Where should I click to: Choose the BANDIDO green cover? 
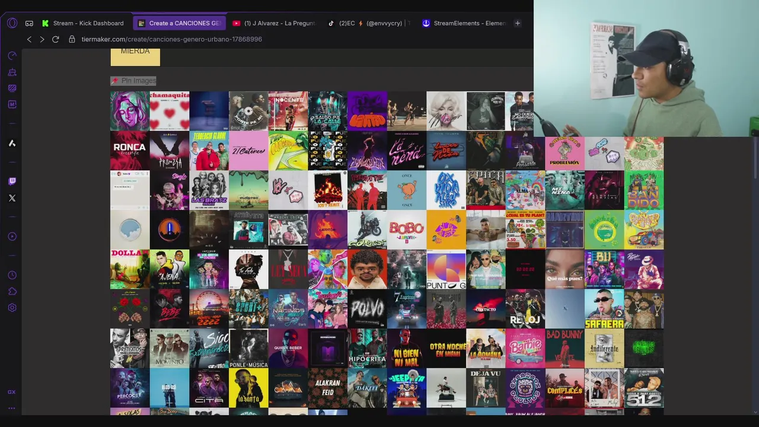pos(644,190)
